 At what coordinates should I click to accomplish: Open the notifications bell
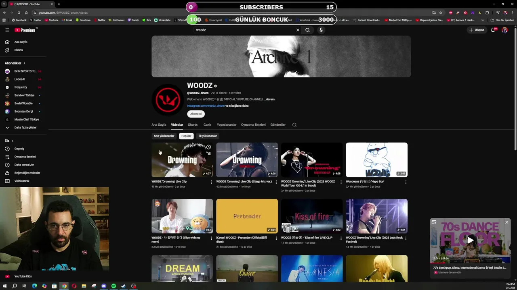coord(493,30)
